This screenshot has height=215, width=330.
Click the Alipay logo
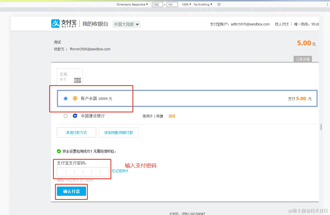(63, 24)
